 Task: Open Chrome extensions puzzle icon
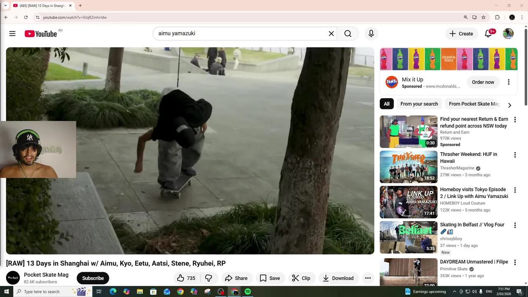497,17
